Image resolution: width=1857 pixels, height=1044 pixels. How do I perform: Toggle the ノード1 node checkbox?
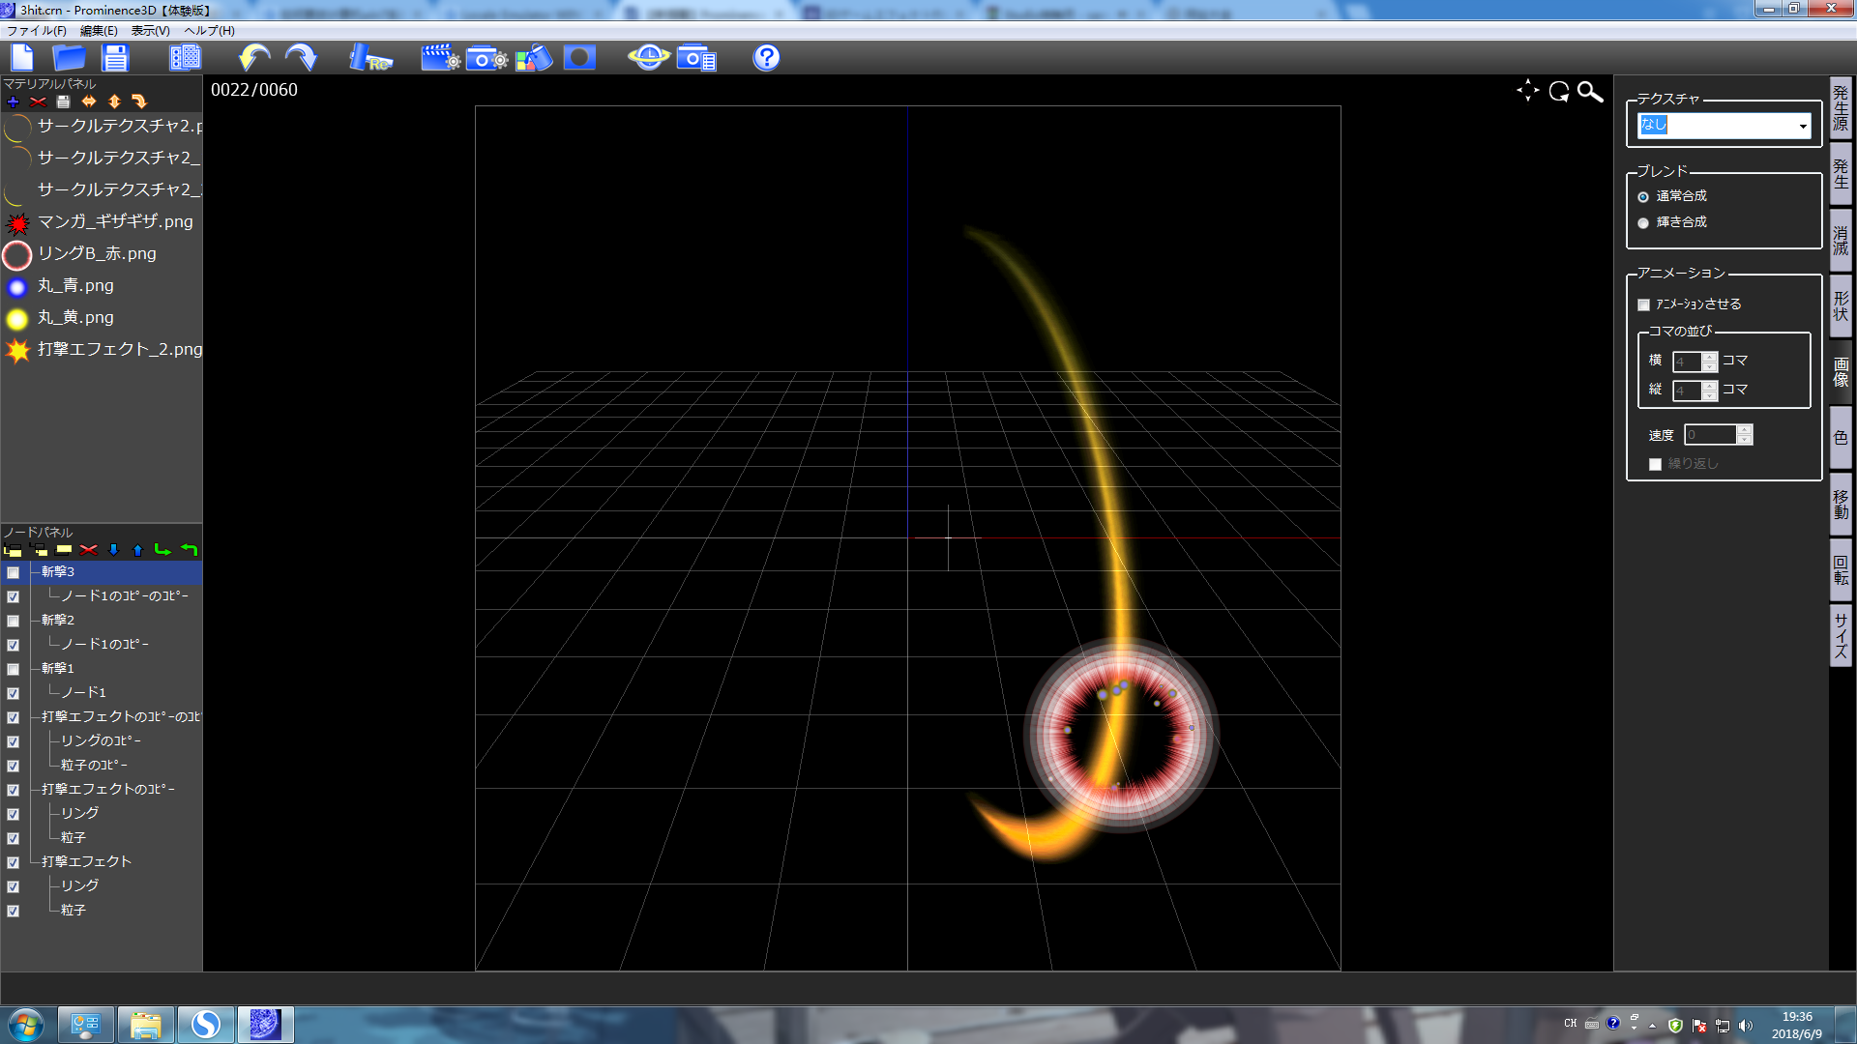click(x=14, y=693)
